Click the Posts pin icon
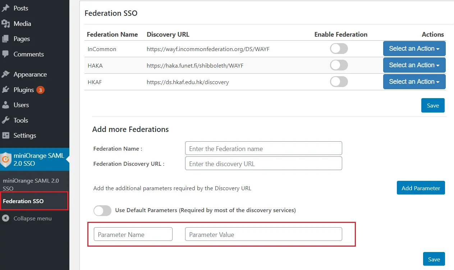454x270 pixels. [x=5, y=8]
